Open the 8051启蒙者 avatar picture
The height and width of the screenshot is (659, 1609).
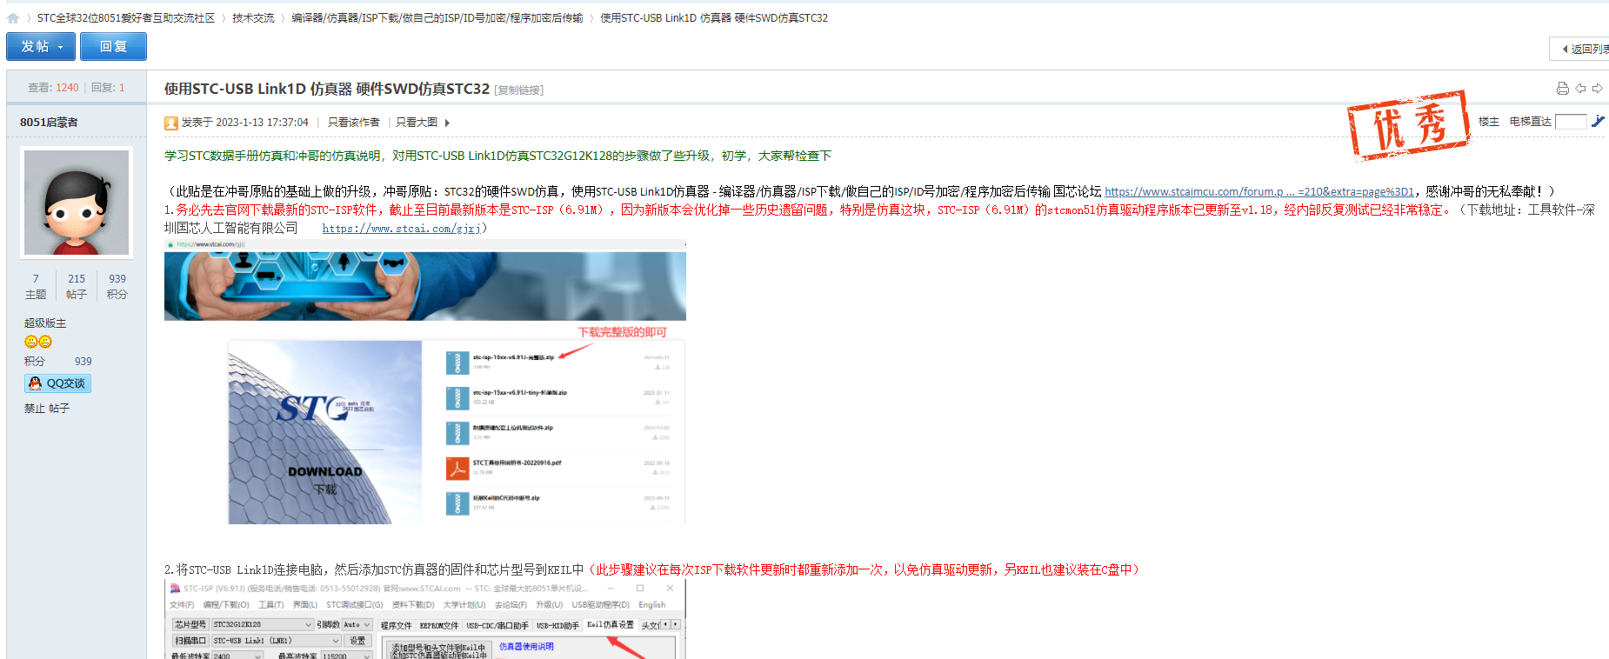(77, 202)
